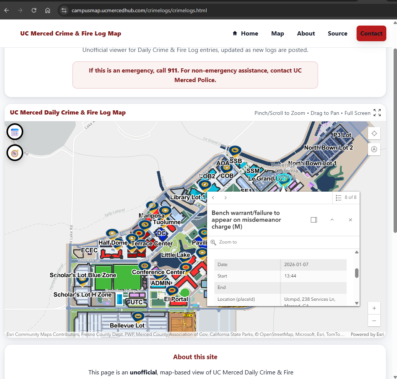Go to the next crime record
Screen dimensions: 397x379
(x=225, y=197)
